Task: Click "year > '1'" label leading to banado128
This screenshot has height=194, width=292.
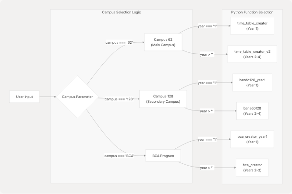Action: pos(206,111)
